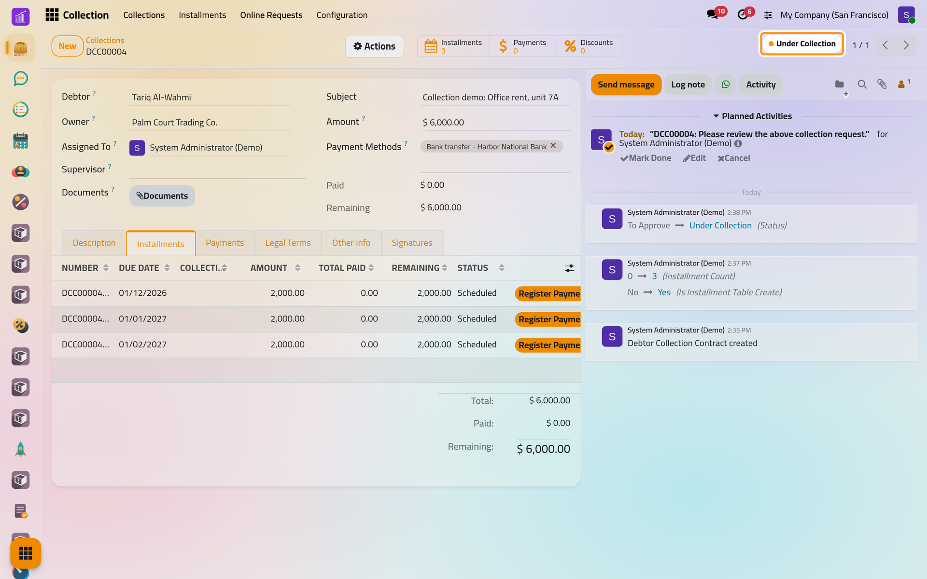Click the Under Collection status button
927x579 pixels.
(x=802, y=44)
